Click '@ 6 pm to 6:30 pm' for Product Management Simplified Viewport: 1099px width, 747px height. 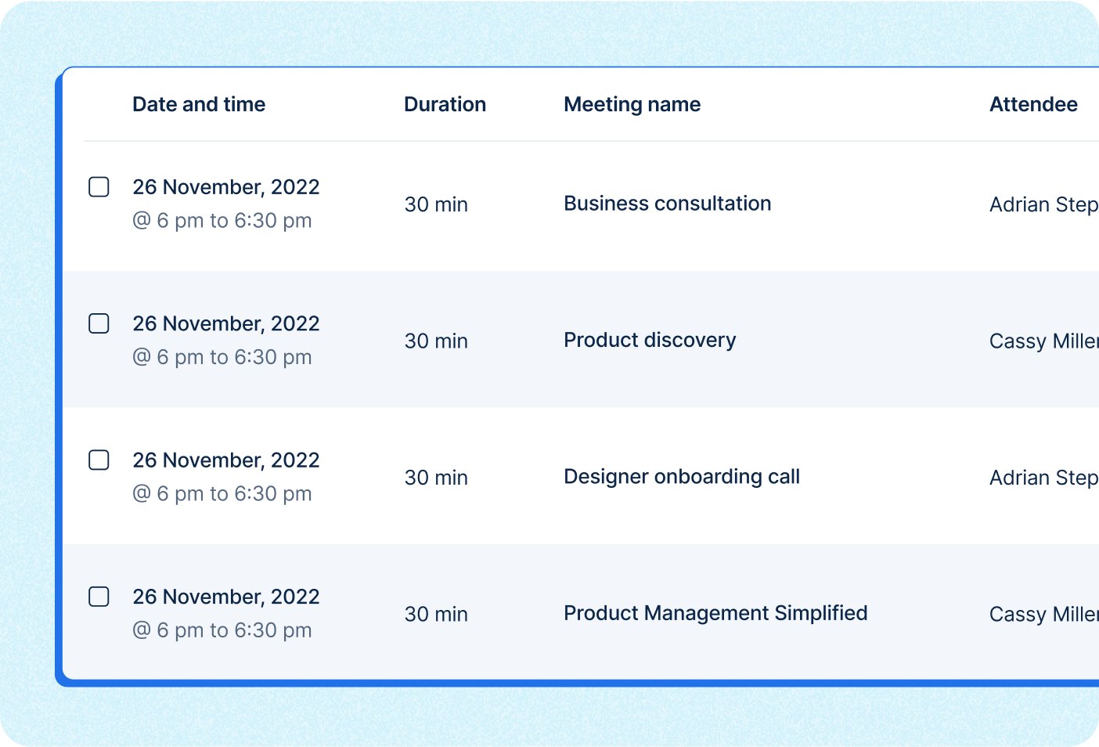point(222,631)
